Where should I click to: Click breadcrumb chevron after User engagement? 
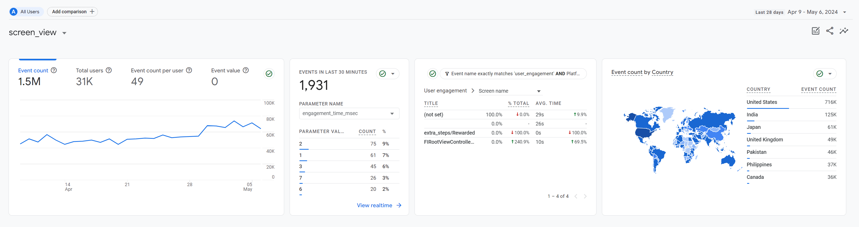[x=473, y=91]
